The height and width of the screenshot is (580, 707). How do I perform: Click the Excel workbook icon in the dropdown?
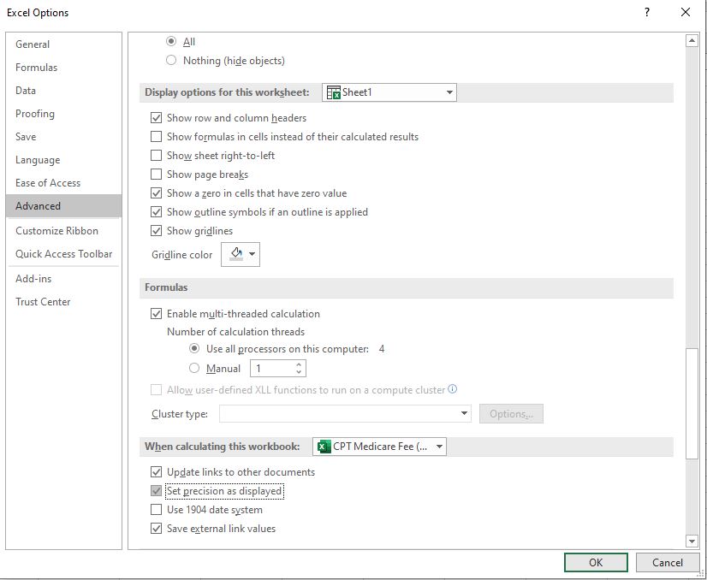324,447
